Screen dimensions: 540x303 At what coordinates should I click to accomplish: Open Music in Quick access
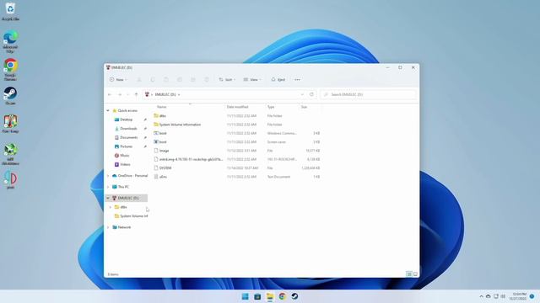[x=124, y=155]
